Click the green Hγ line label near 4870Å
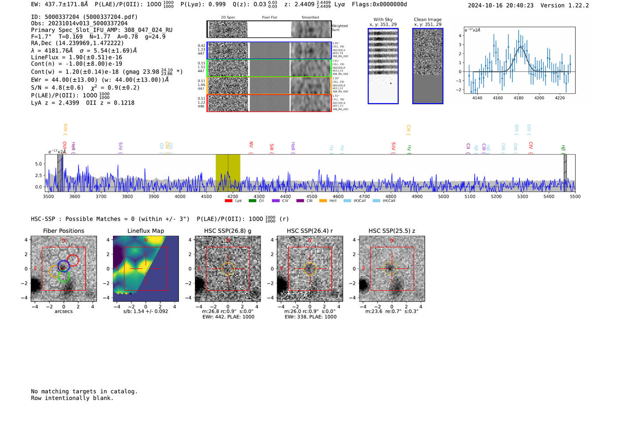 (409, 148)
